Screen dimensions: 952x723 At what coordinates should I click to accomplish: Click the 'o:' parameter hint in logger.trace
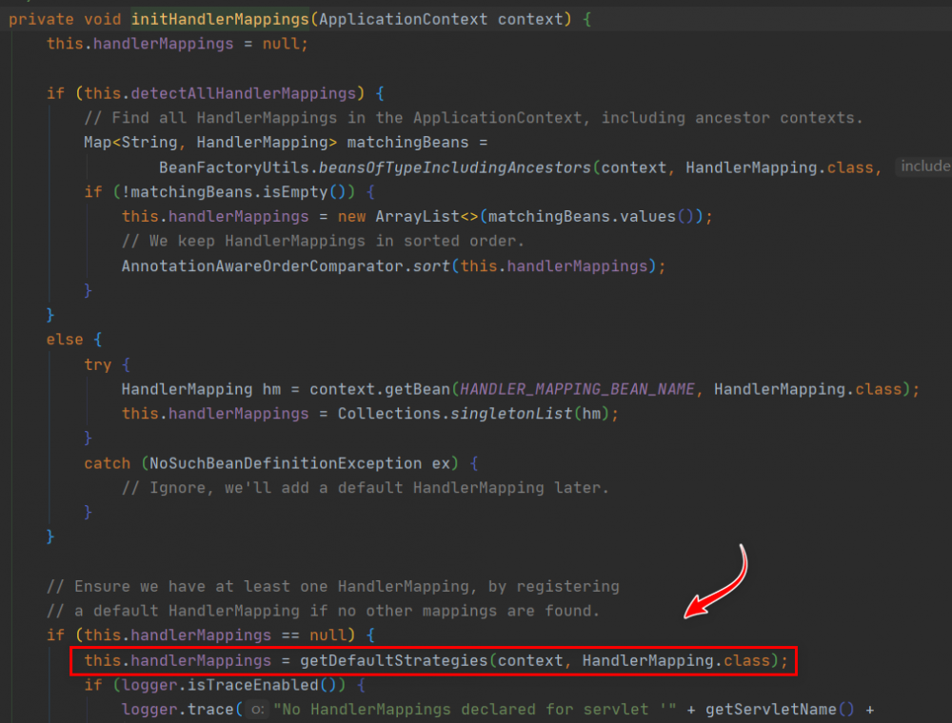tap(257, 709)
